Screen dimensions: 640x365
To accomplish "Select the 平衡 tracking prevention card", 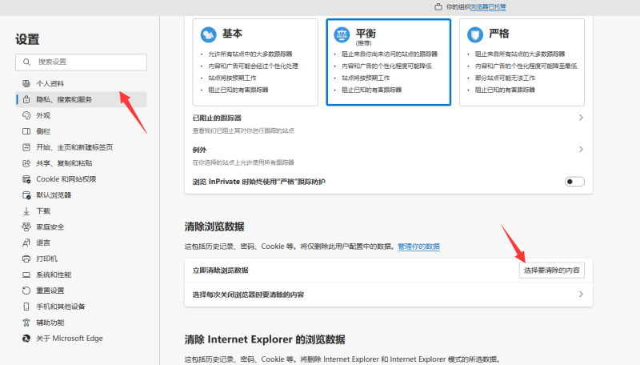I will tap(389, 62).
